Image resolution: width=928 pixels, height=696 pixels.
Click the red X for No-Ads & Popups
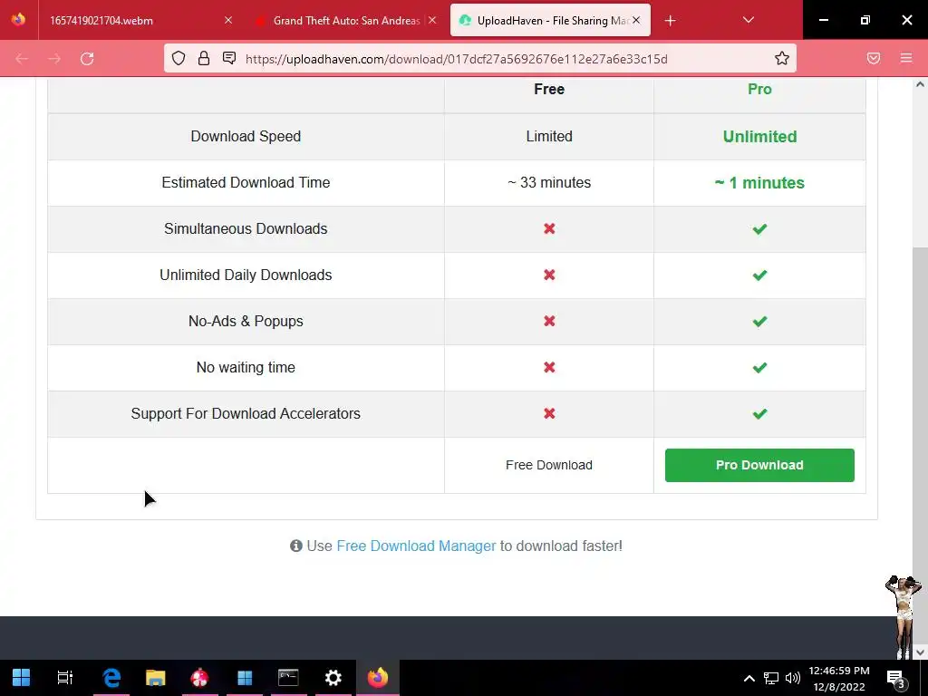(549, 321)
